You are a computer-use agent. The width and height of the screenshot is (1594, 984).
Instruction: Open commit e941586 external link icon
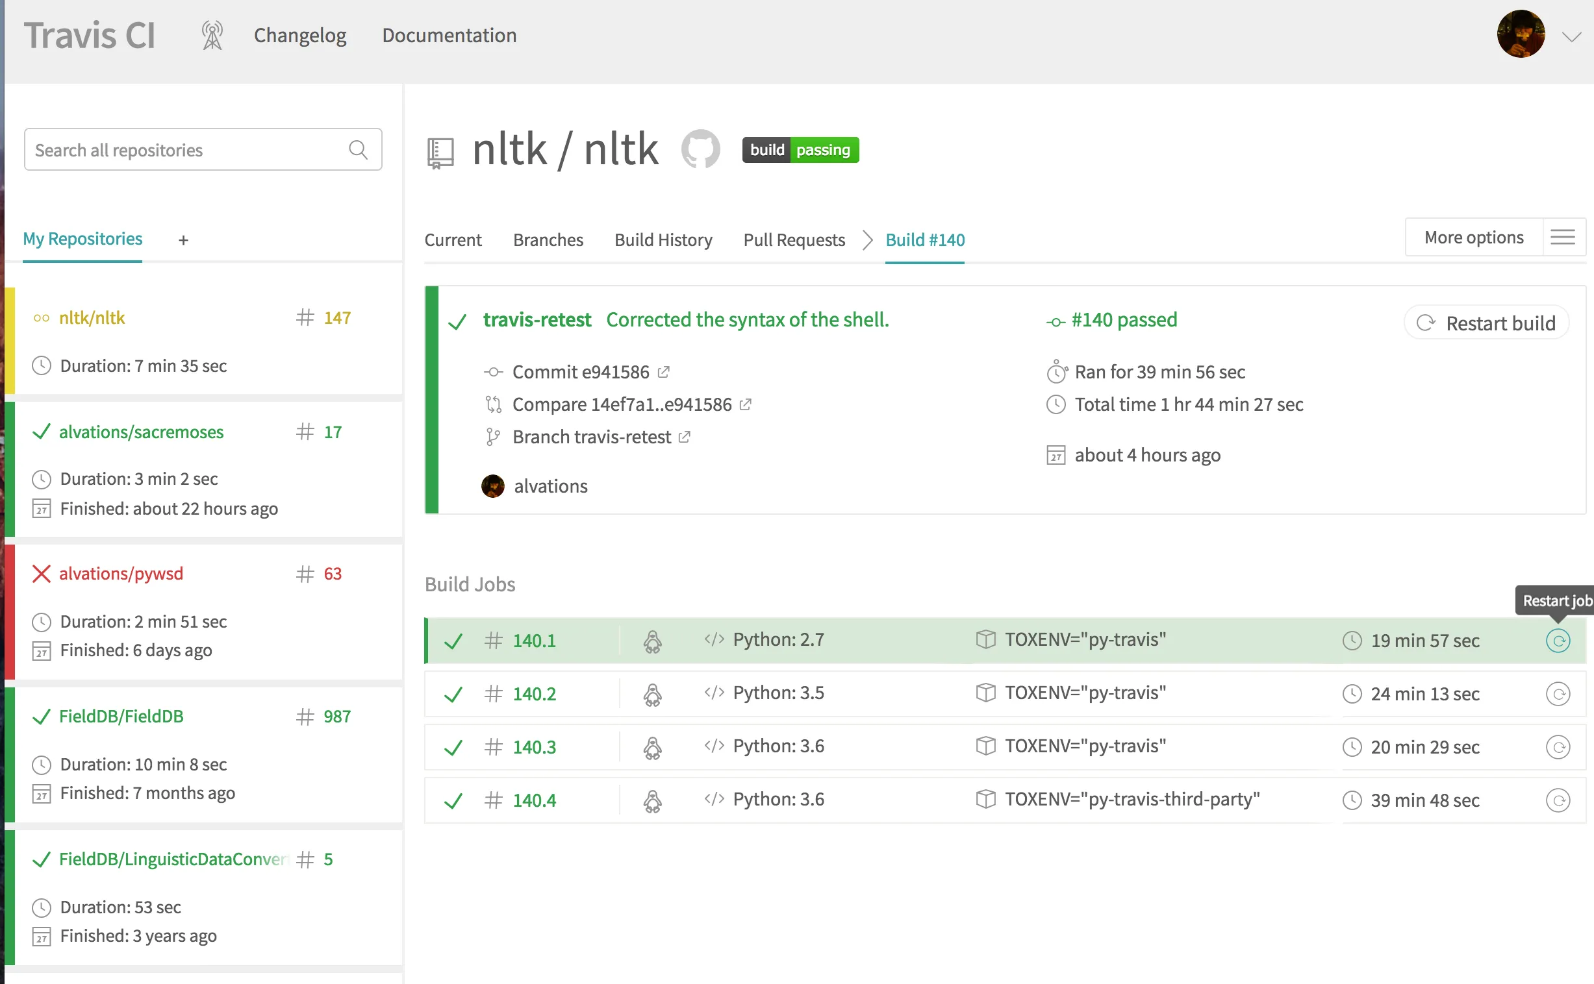tap(663, 372)
